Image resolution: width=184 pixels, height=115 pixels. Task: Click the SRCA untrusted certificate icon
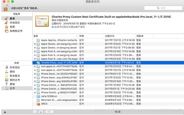point(38,104)
